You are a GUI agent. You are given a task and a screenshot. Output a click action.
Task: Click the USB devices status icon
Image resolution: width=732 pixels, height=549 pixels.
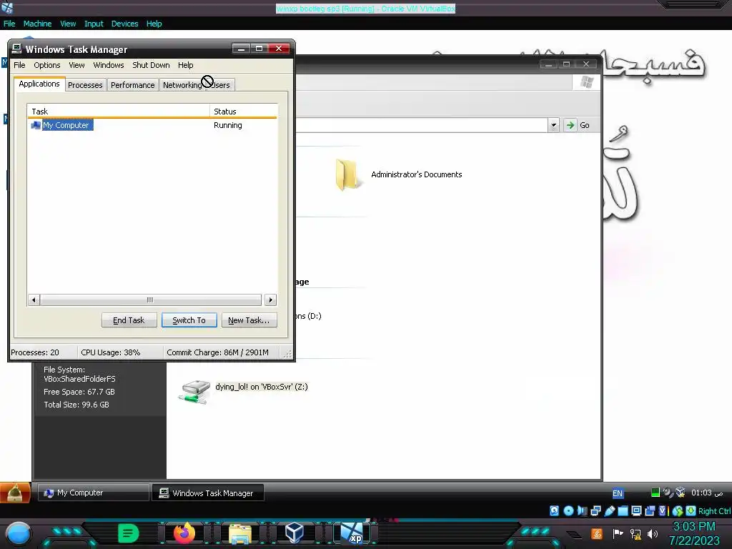609,510
